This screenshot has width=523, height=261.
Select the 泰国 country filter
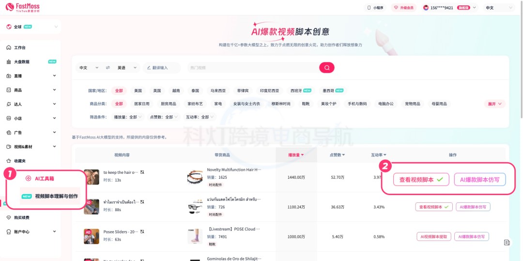pos(195,91)
